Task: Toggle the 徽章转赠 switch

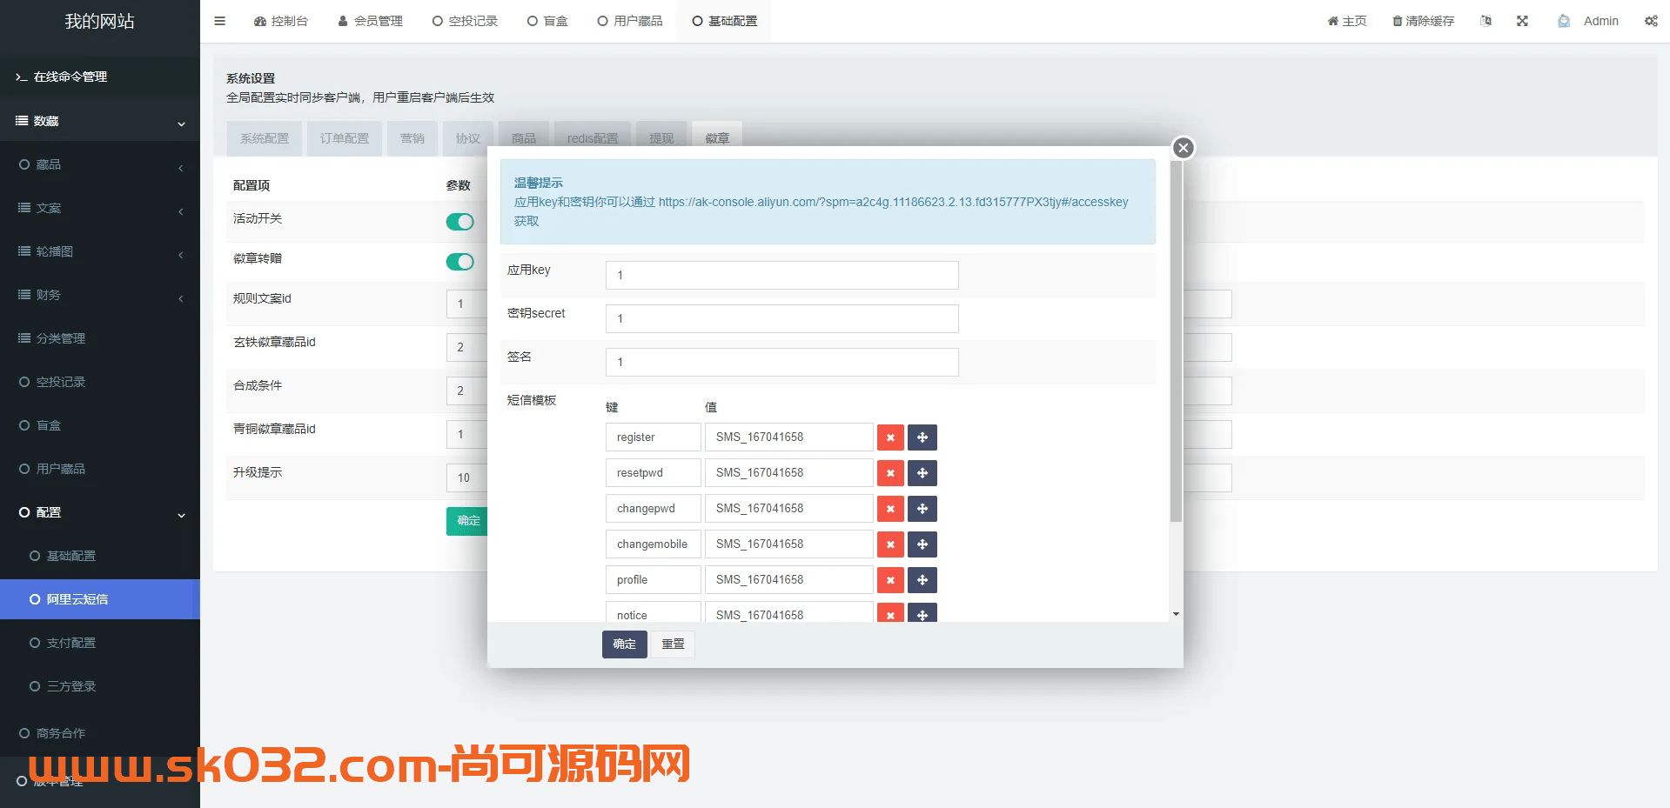Action: coord(460,262)
